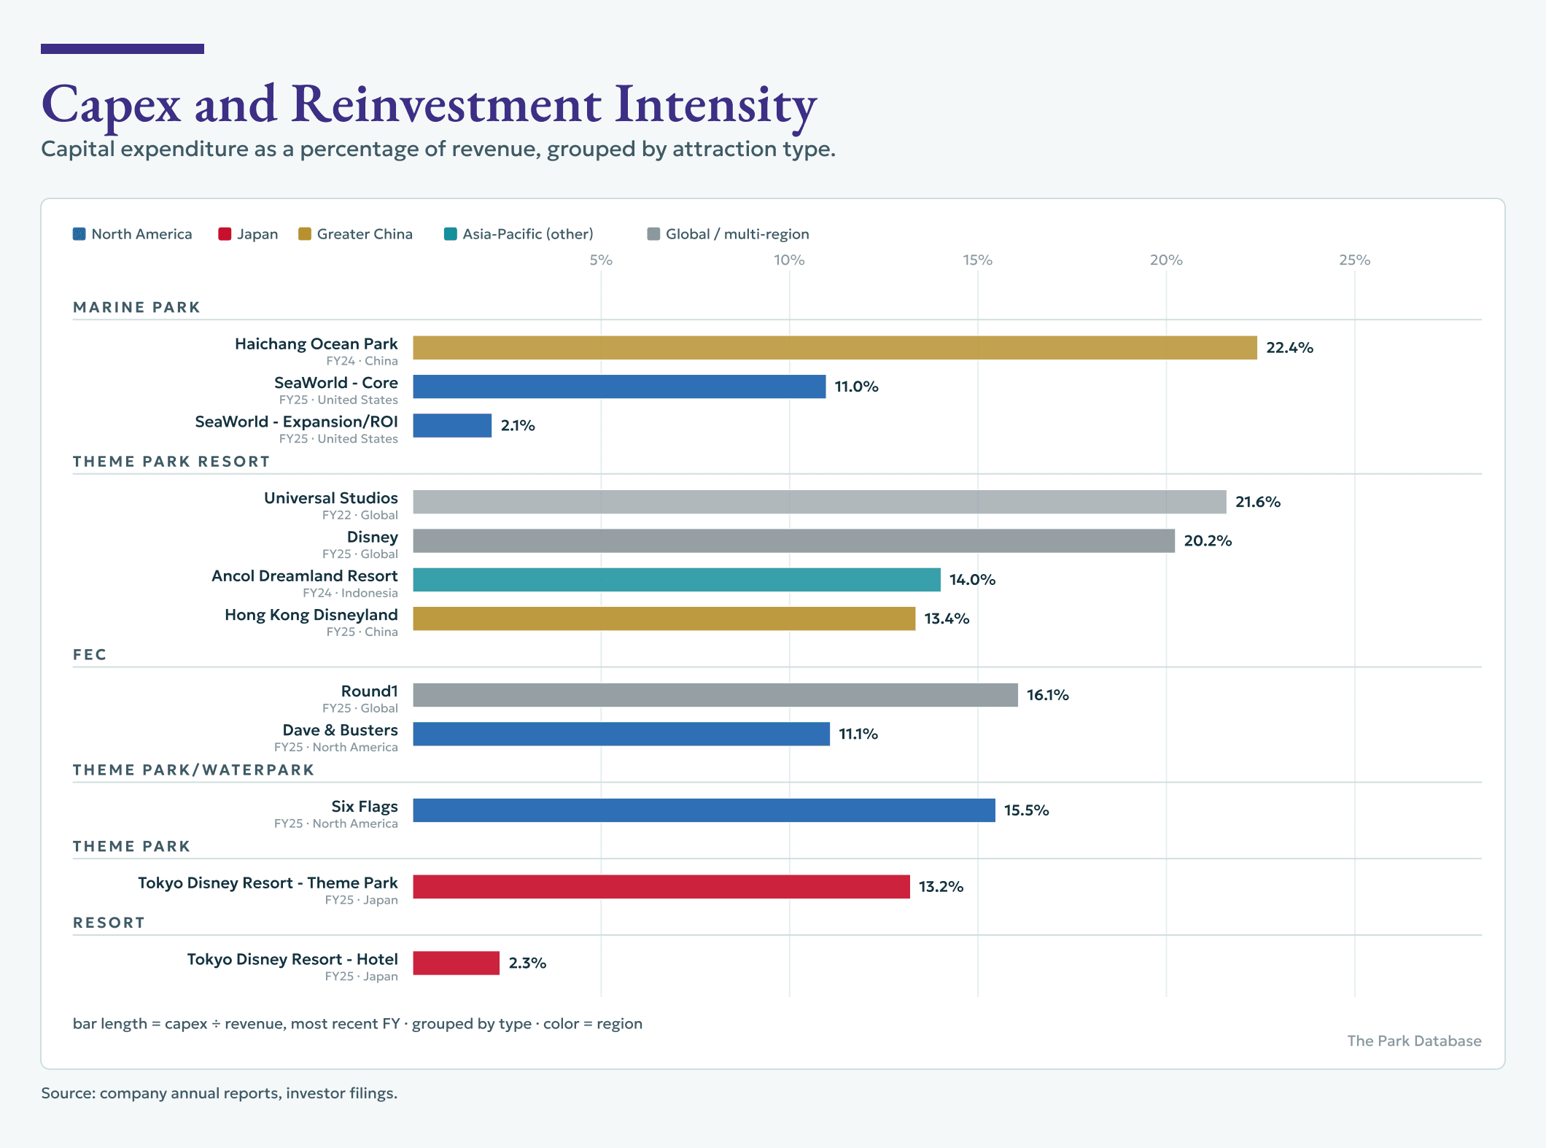Select the Tokyo Disney Resort - Hotel bar

pyautogui.click(x=456, y=963)
